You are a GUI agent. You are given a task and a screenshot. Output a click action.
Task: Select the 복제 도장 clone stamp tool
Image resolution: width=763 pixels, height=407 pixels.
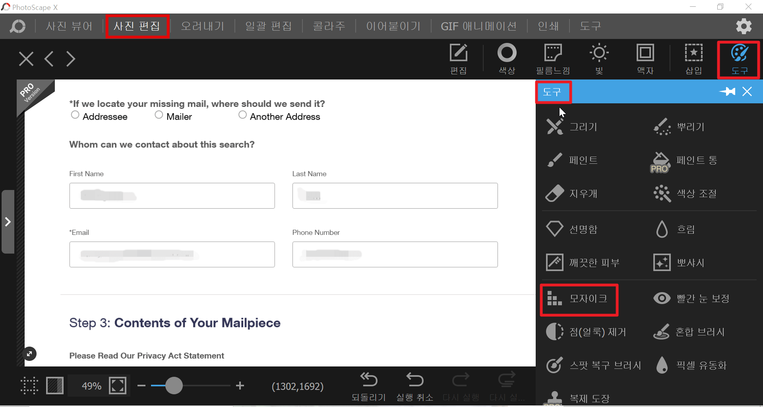tap(577, 398)
